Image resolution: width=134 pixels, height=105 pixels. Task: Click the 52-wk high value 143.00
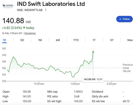[78, 101]
